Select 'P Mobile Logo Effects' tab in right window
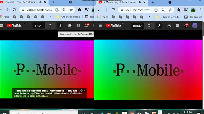This screenshot has width=204, height=114. pos(120,2)
